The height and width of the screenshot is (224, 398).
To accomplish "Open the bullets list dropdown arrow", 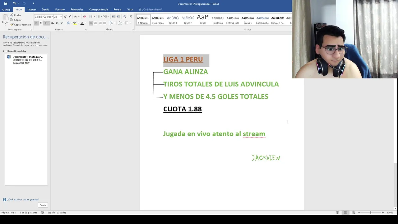I will 94,16.
